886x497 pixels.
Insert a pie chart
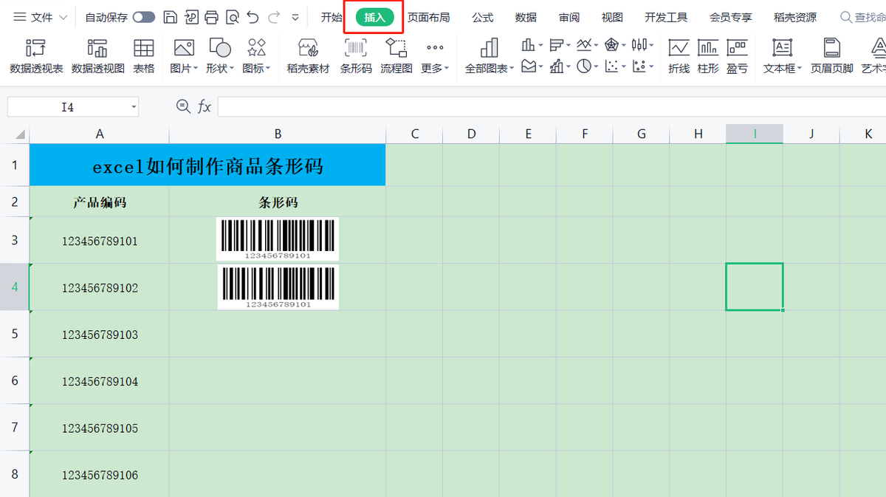pos(587,66)
